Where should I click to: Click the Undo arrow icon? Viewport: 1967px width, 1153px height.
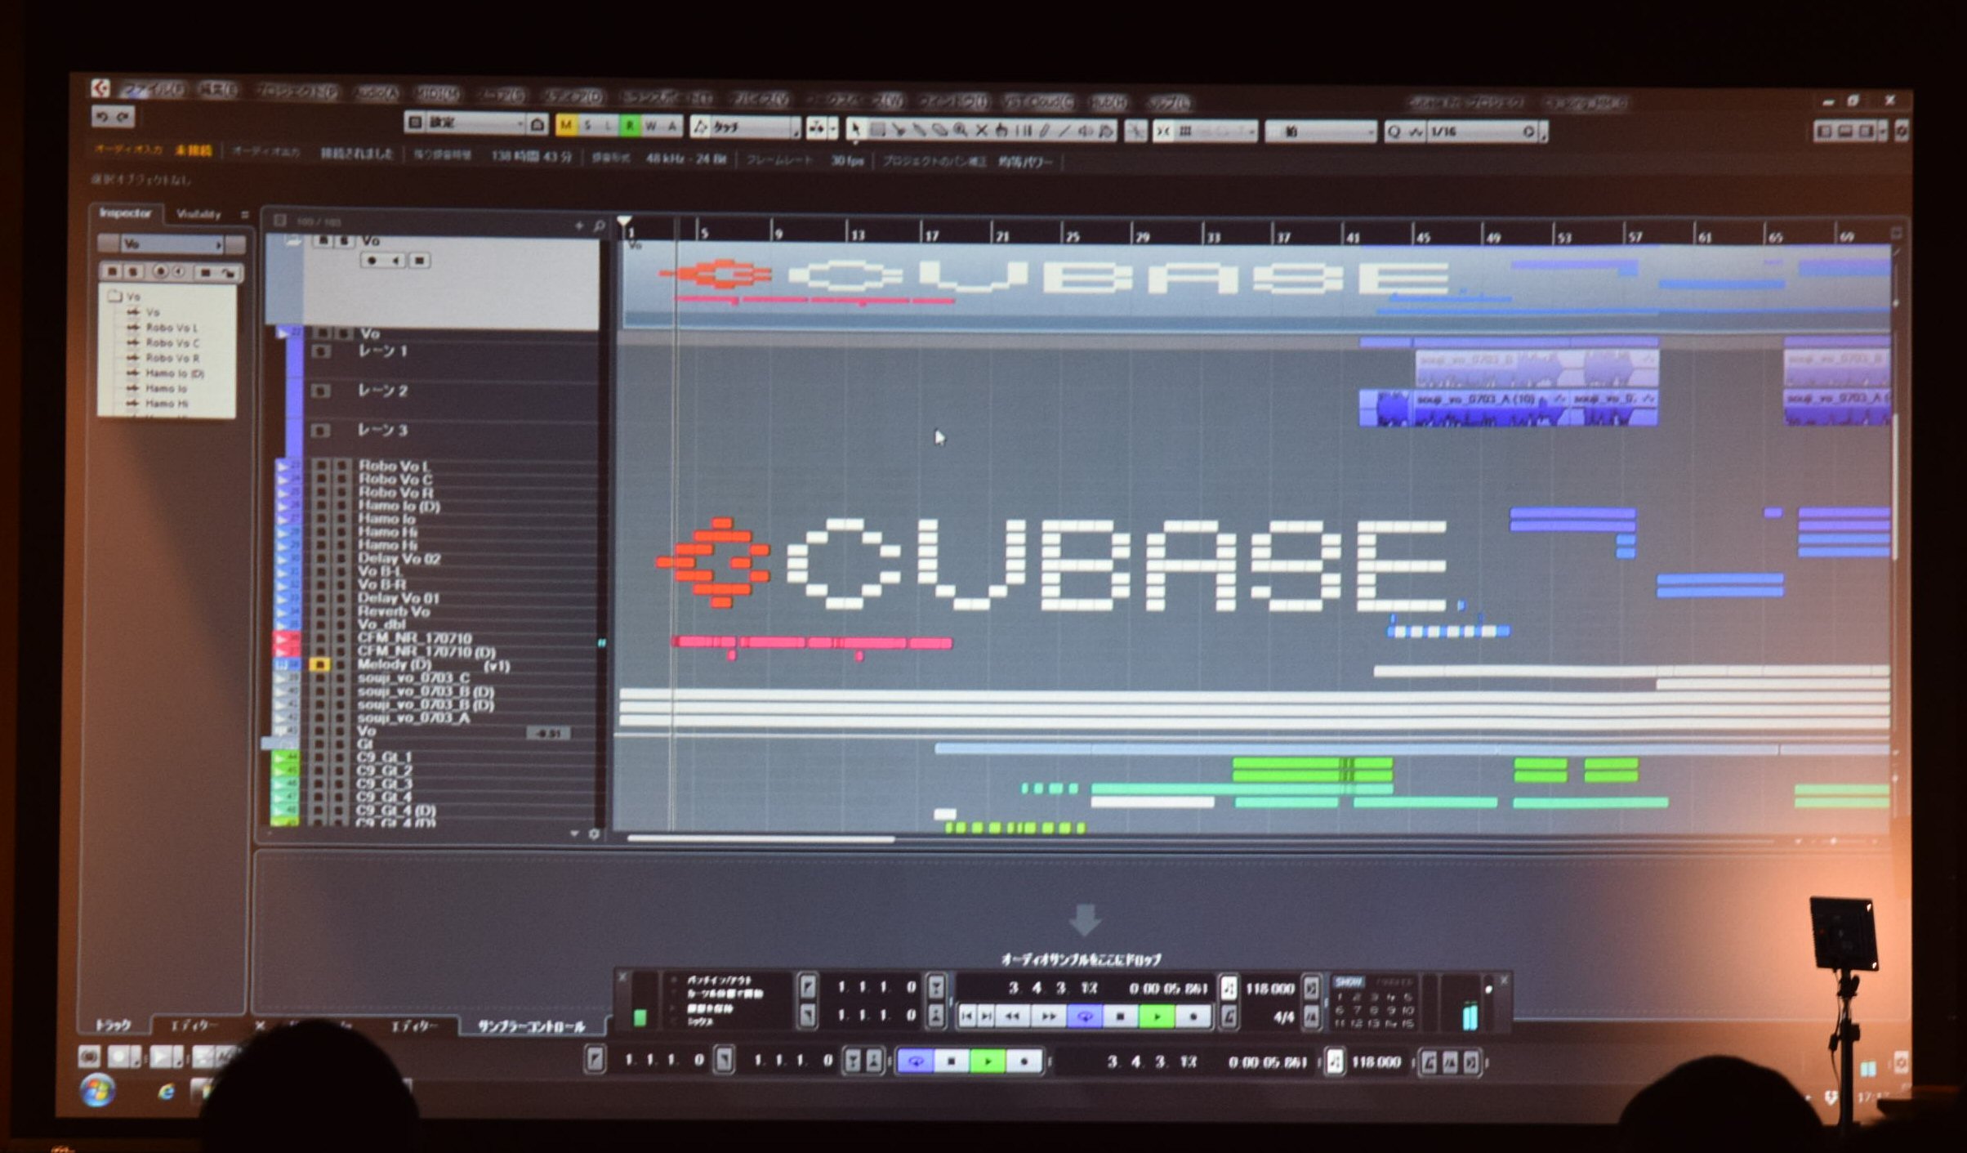point(103,118)
